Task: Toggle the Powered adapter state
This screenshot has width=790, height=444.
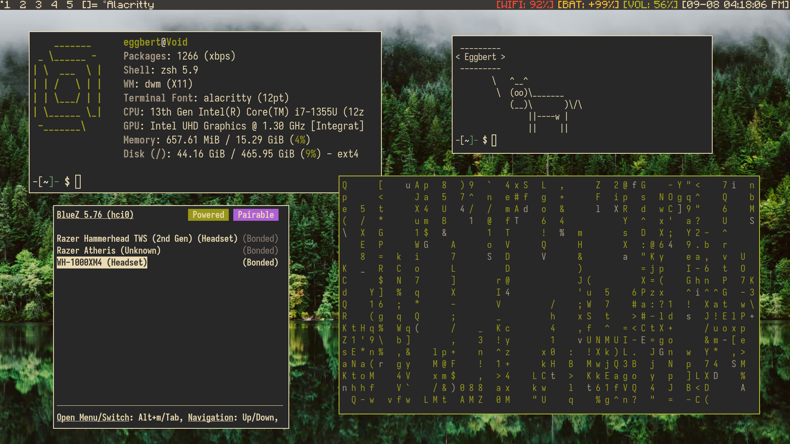Action: click(208, 215)
